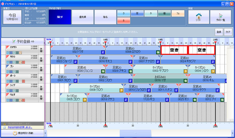235x138 pixels.
Task: Click the 足 badge on 0027:ワダ booking
Action: (103, 52)
